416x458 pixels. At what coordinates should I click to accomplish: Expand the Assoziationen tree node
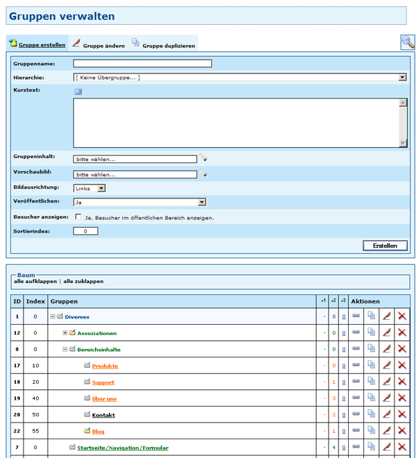coord(65,333)
